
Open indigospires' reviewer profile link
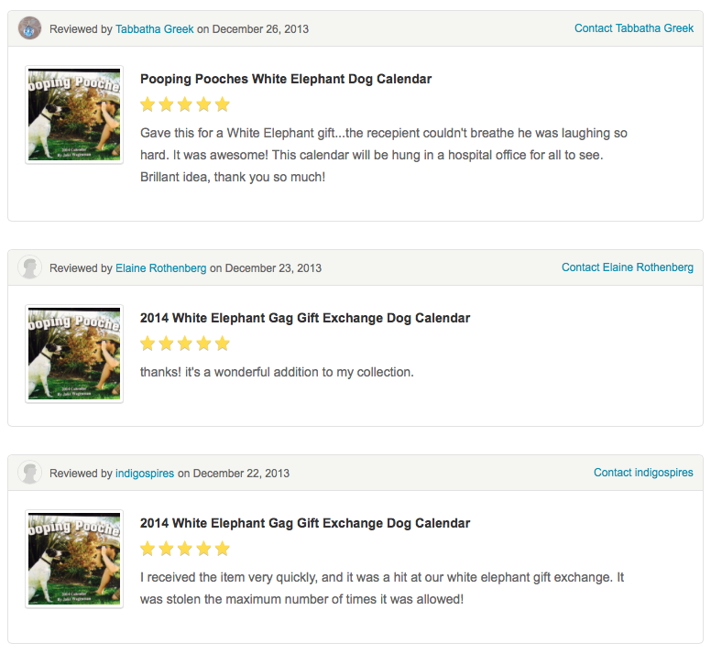(x=145, y=474)
